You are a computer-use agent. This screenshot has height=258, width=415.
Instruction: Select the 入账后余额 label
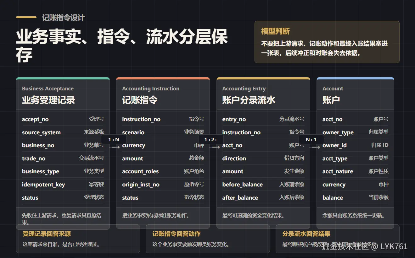click(292, 197)
